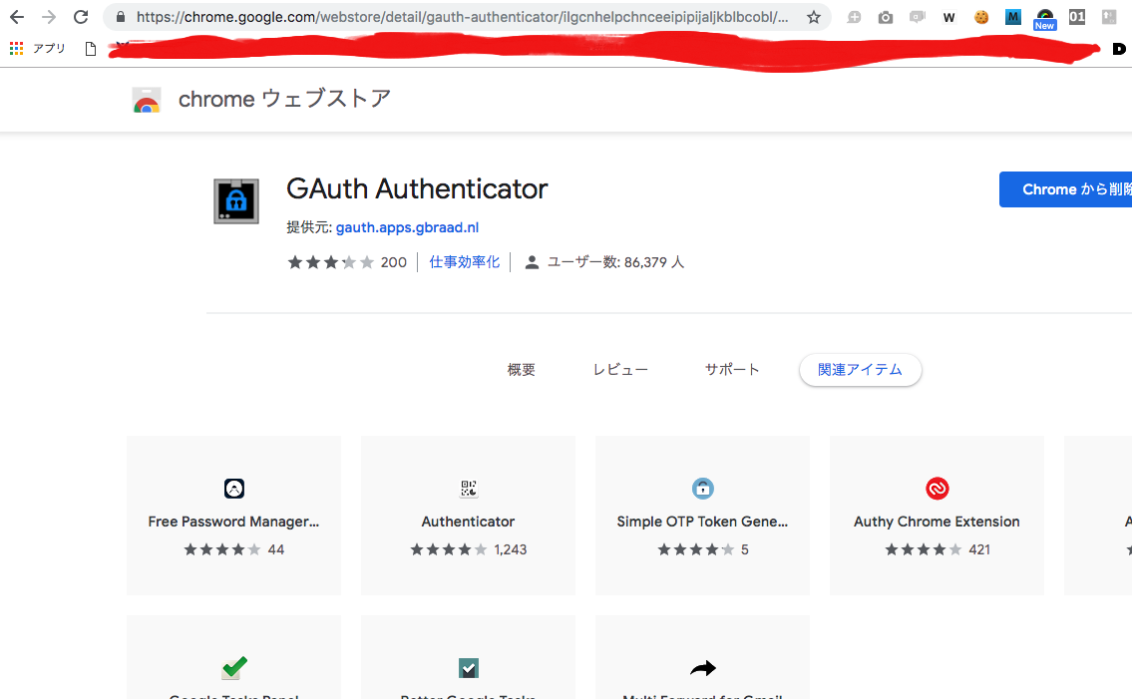Click the cookie extension icon in toolbar

coord(980,17)
